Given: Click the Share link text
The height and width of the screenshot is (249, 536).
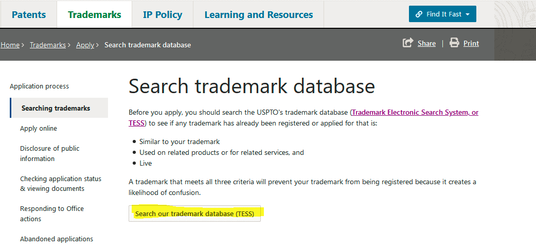Looking at the screenshot, I should [x=426, y=43].
